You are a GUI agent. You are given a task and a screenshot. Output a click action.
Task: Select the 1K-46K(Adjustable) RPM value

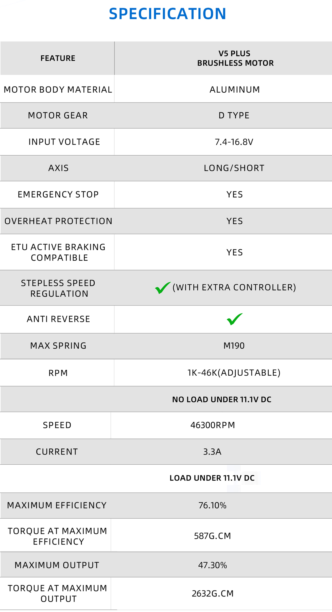click(234, 373)
